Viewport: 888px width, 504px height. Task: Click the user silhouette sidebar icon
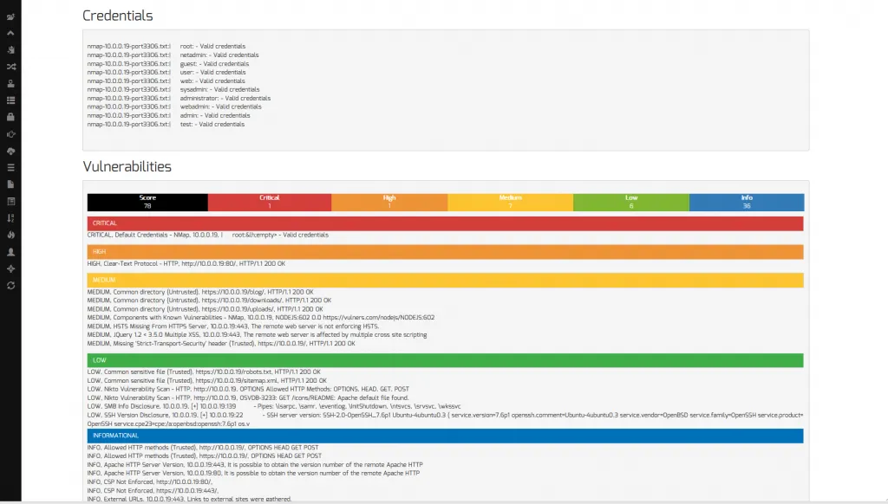pos(10,252)
